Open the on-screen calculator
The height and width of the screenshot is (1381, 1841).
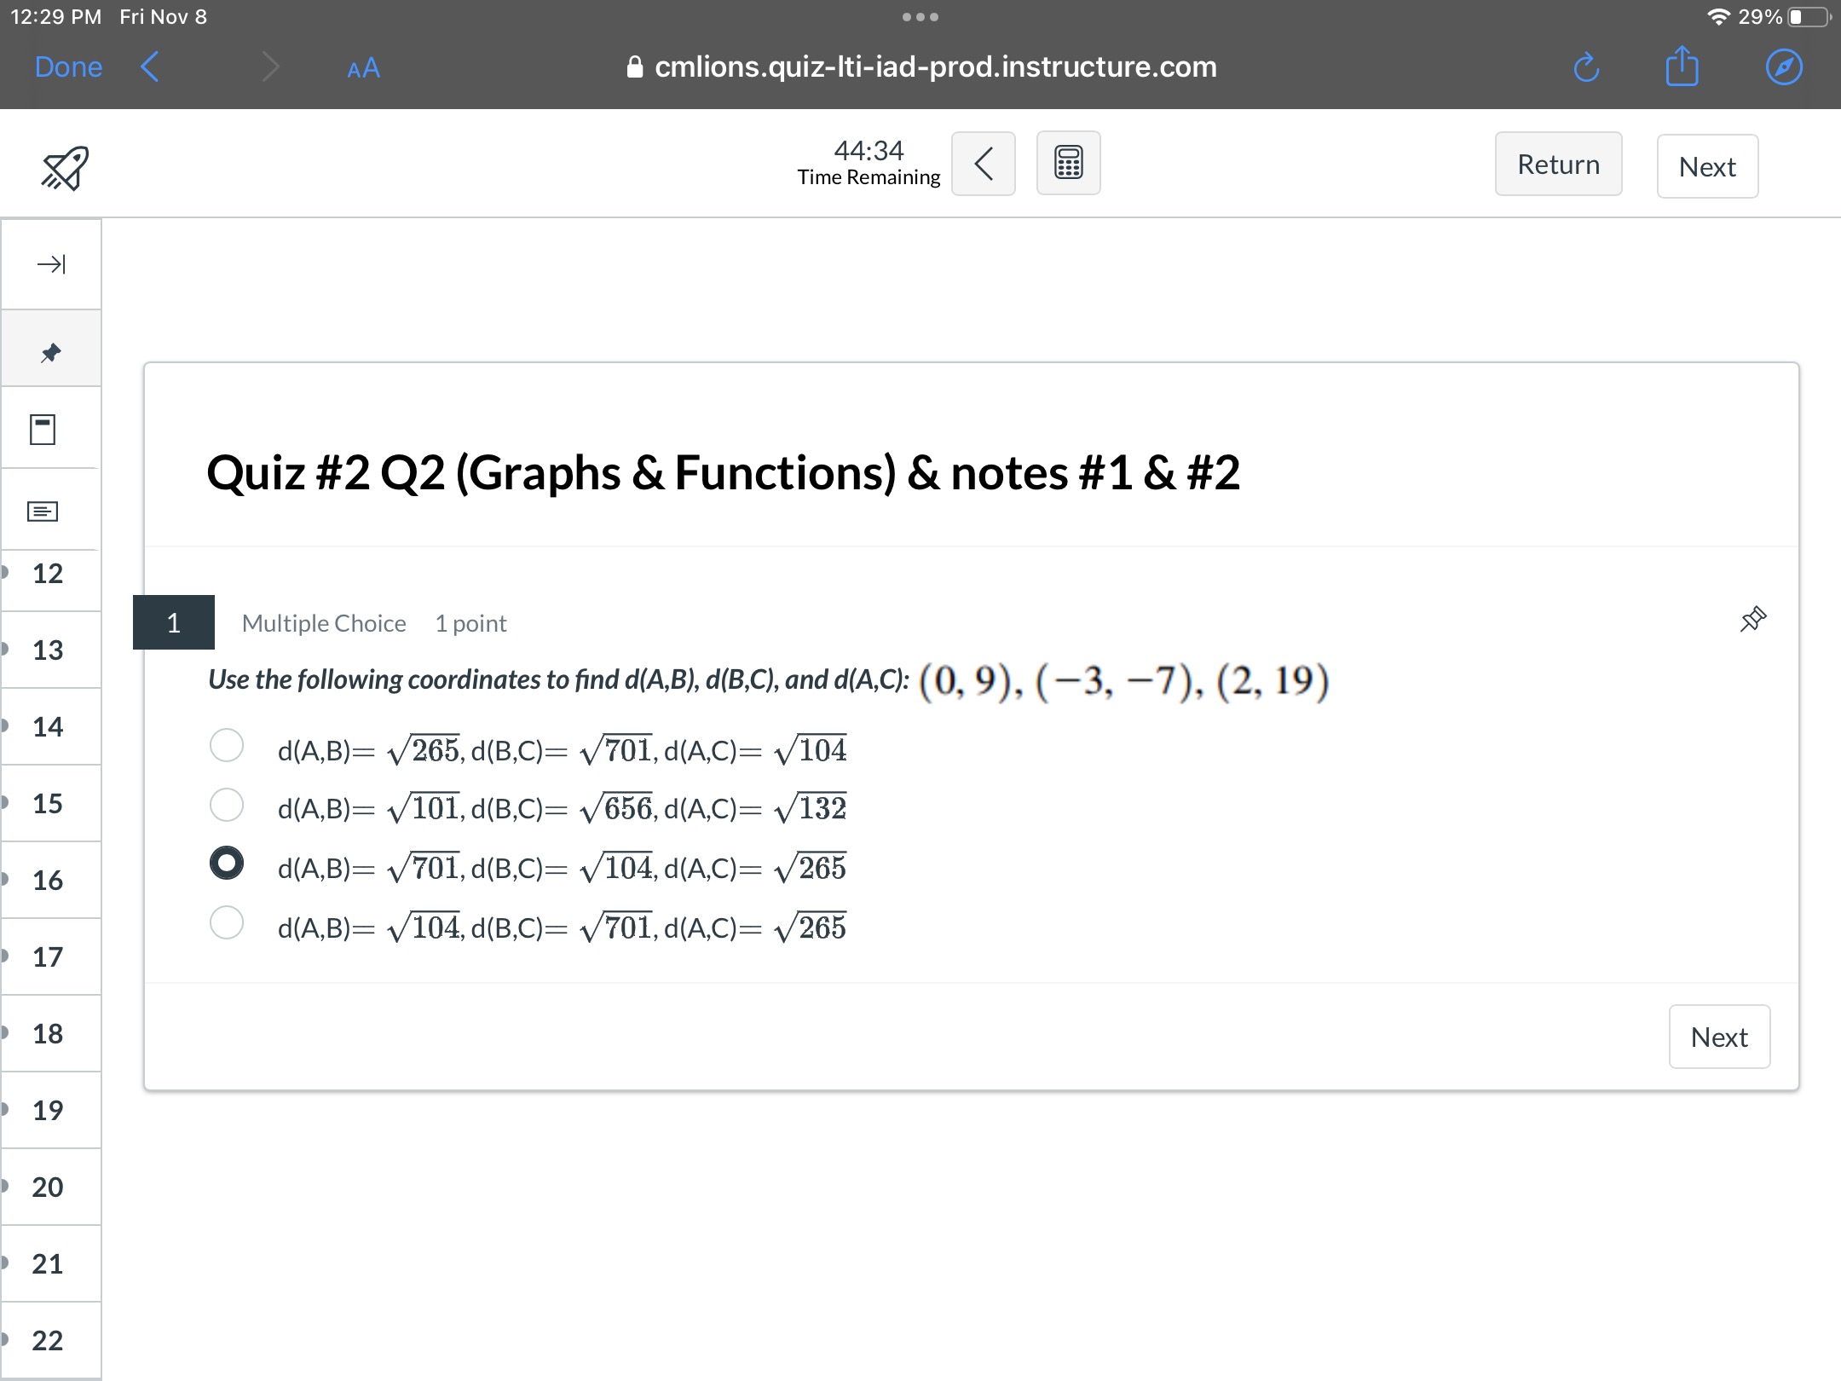tap(1068, 163)
